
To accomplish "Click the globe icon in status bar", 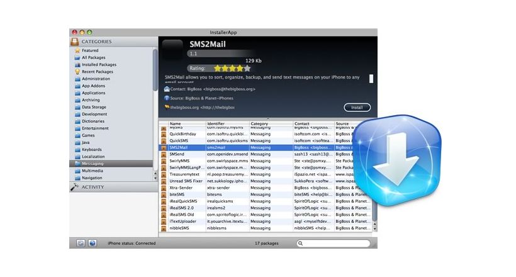I will (x=93, y=243).
